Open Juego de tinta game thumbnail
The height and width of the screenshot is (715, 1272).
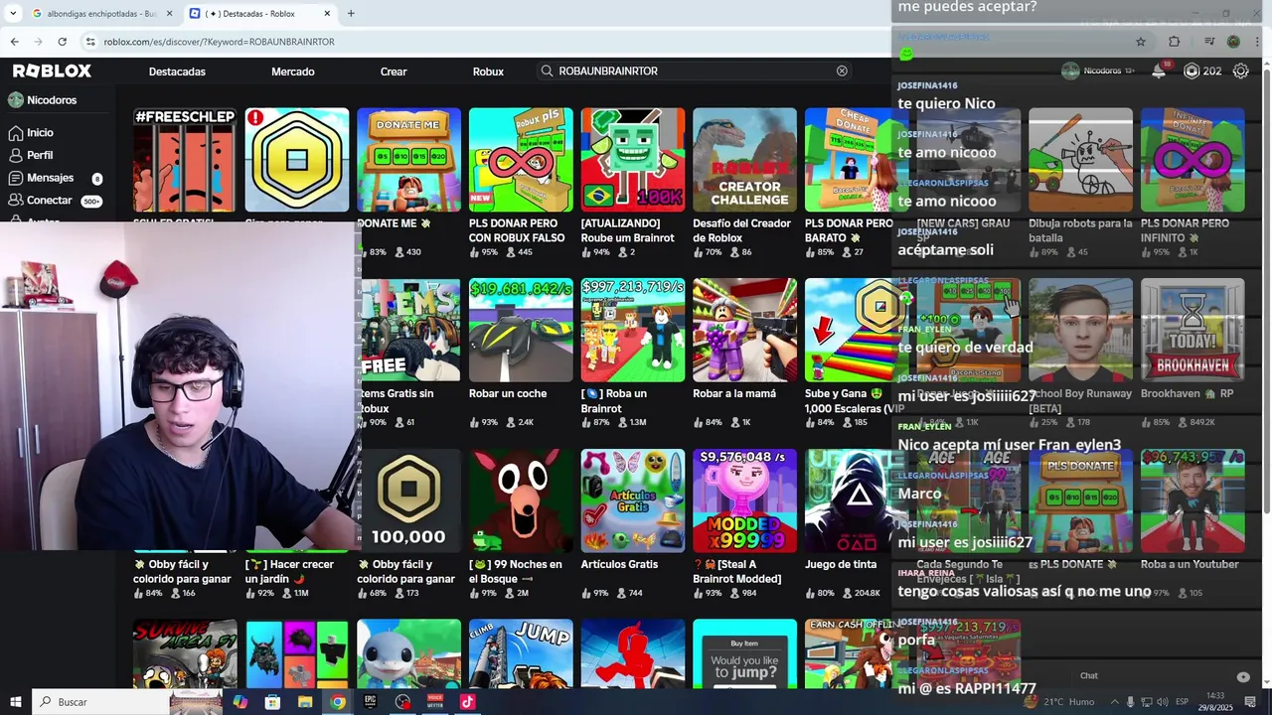(x=855, y=500)
